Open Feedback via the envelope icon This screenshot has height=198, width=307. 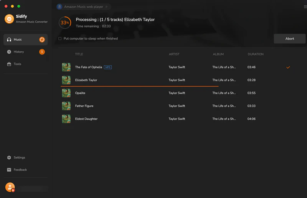click(x=9, y=170)
